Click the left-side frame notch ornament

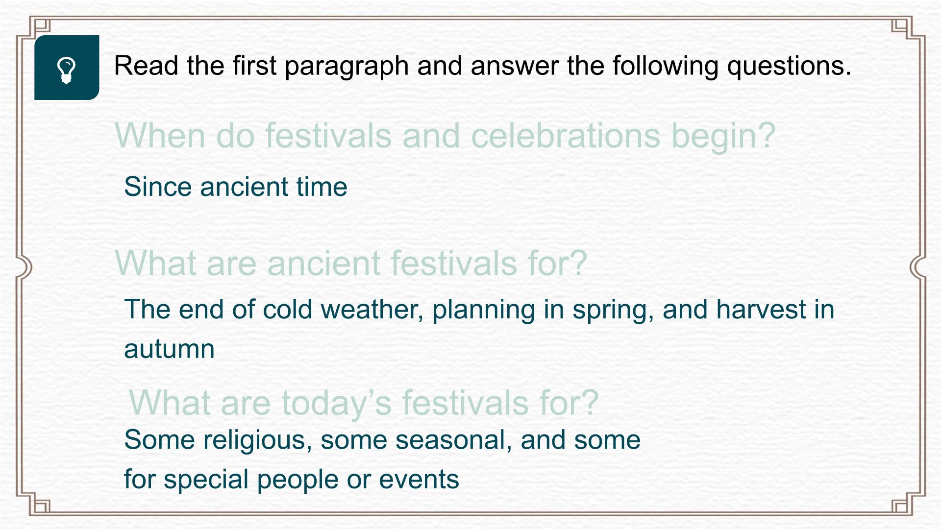click(24, 267)
